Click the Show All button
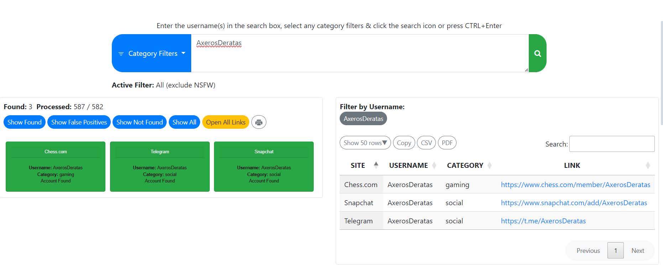Screen dimensions: 663x271 pyautogui.click(x=184, y=122)
